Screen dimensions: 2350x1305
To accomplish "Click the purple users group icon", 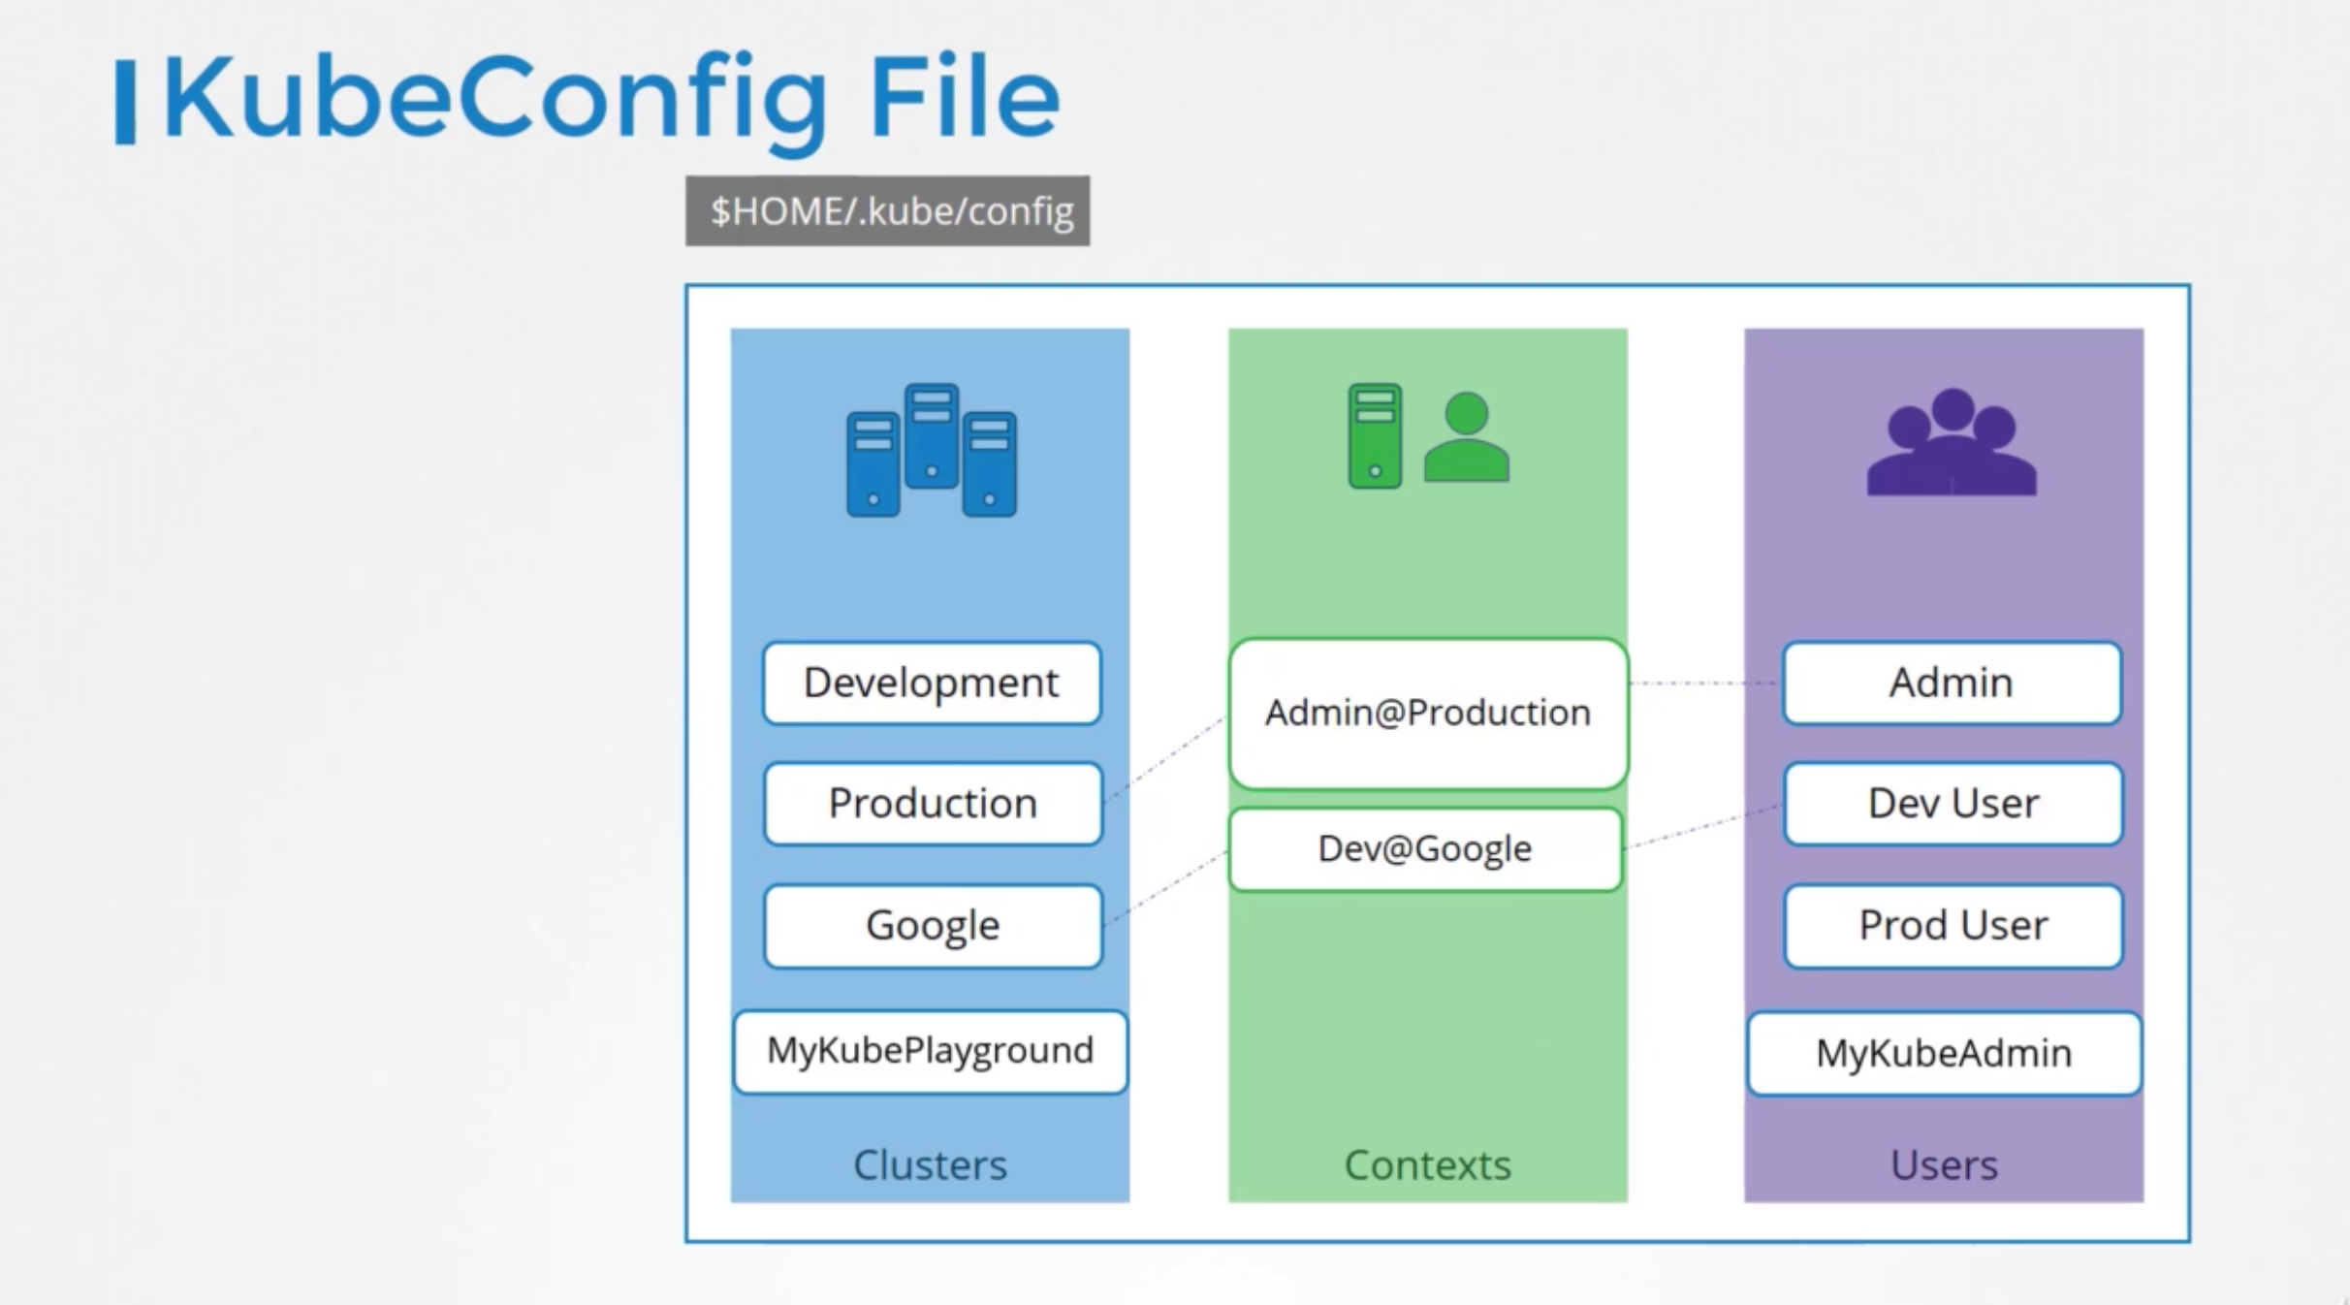I will (1952, 443).
